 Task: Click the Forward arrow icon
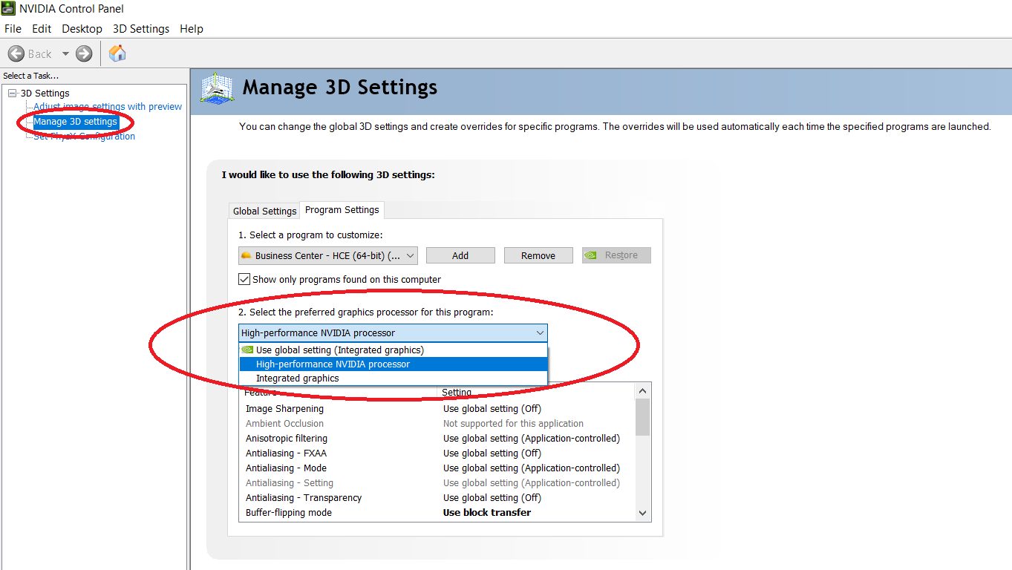pyautogui.click(x=84, y=53)
